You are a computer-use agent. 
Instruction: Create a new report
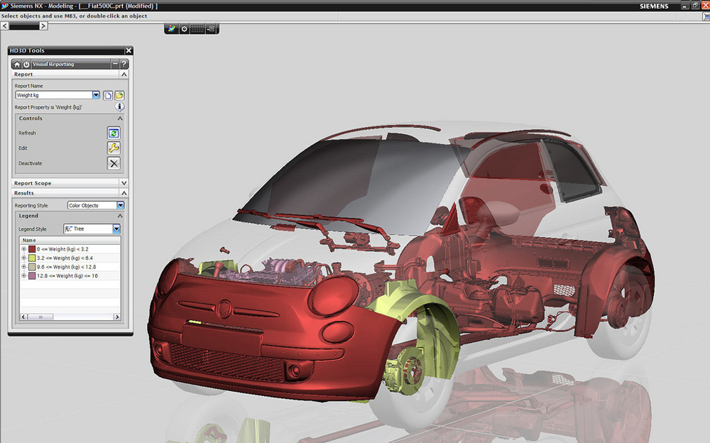point(108,95)
